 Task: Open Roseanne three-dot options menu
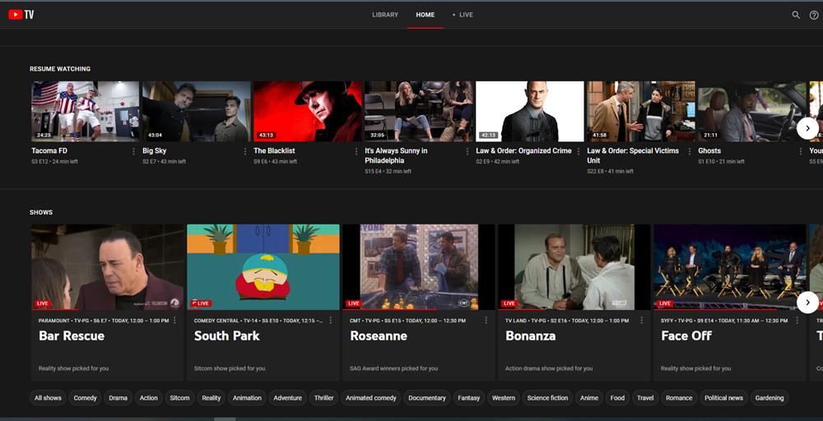[486, 321]
